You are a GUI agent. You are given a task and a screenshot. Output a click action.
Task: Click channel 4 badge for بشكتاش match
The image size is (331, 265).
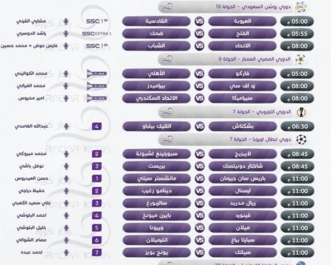click(x=96, y=126)
